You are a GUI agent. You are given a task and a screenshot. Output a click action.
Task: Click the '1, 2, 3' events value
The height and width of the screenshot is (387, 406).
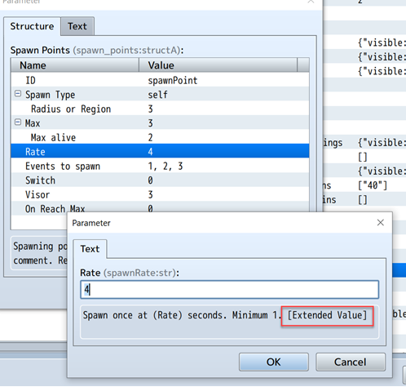click(165, 166)
